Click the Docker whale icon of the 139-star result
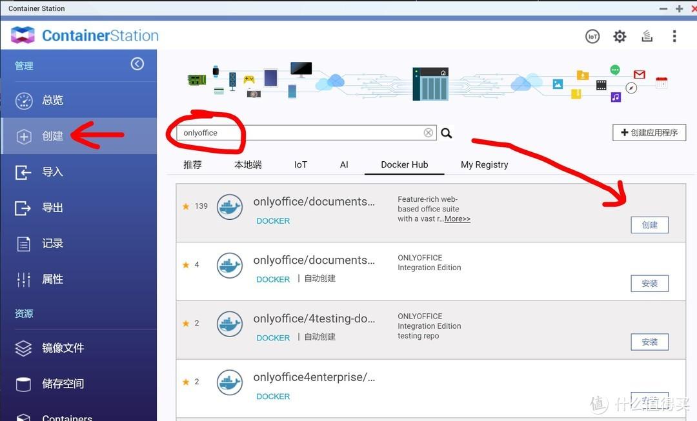The height and width of the screenshot is (421, 697). coord(229,206)
